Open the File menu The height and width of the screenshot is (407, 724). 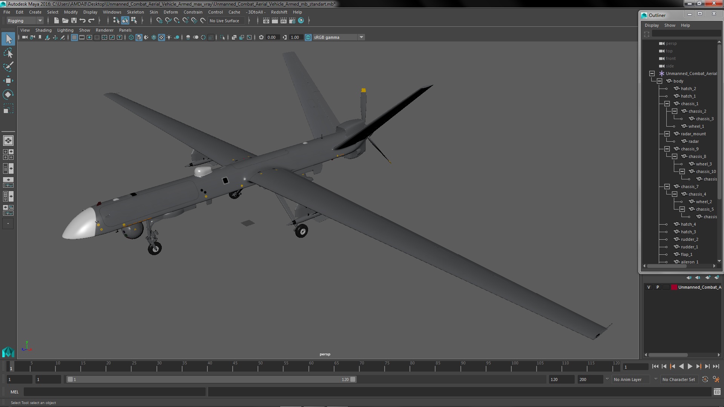coord(7,12)
